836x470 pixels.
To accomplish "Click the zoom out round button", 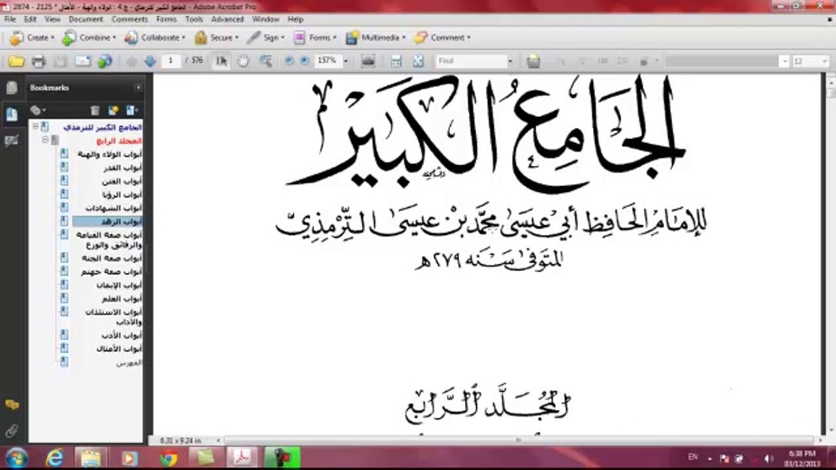I will click(289, 61).
